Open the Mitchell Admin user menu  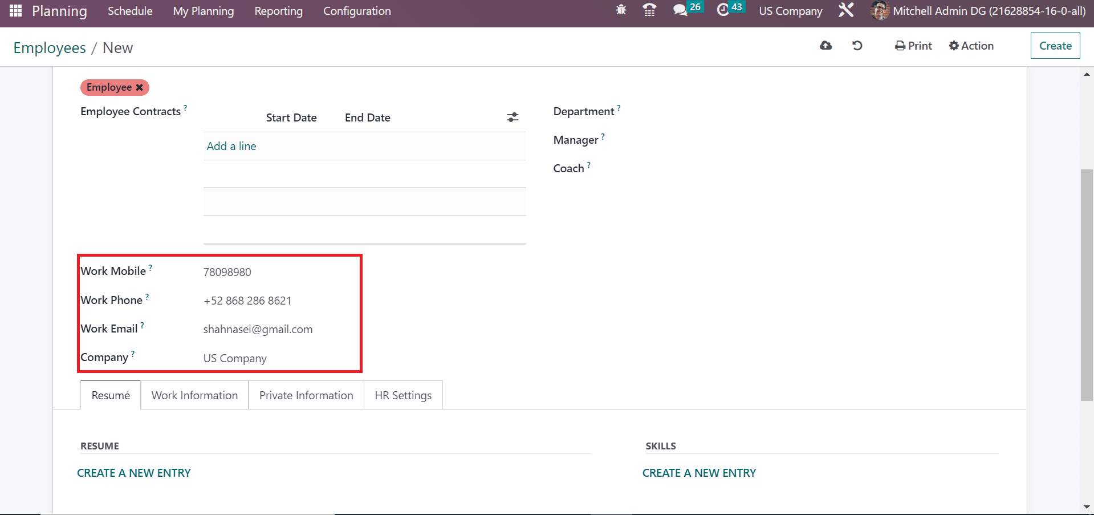[x=978, y=11]
